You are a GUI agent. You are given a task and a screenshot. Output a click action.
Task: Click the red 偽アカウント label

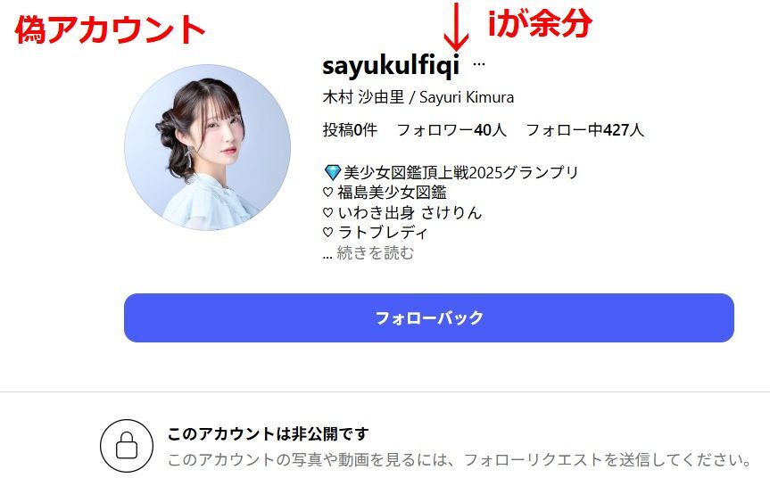pos(110,29)
